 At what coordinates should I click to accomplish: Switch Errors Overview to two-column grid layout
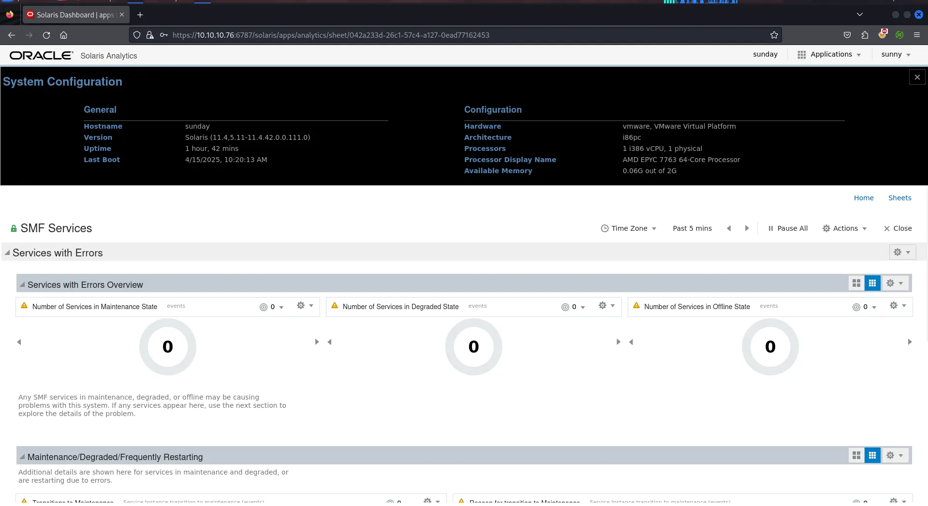click(x=856, y=283)
